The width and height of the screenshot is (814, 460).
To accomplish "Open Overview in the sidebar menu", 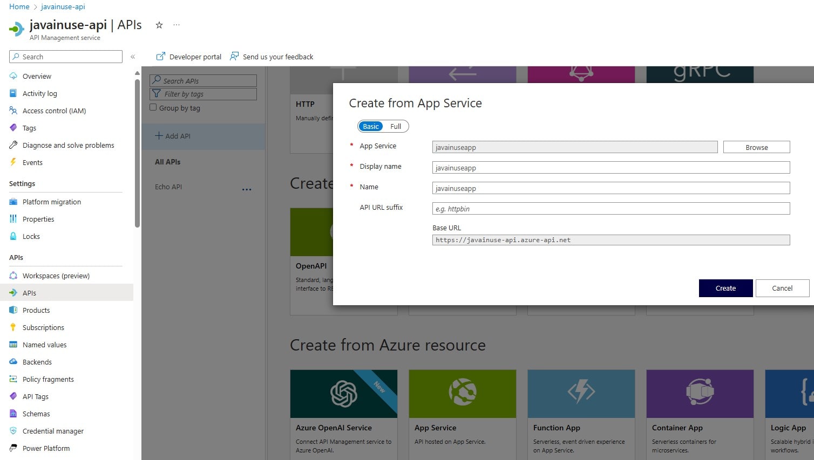I will pyautogui.click(x=66, y=76).
